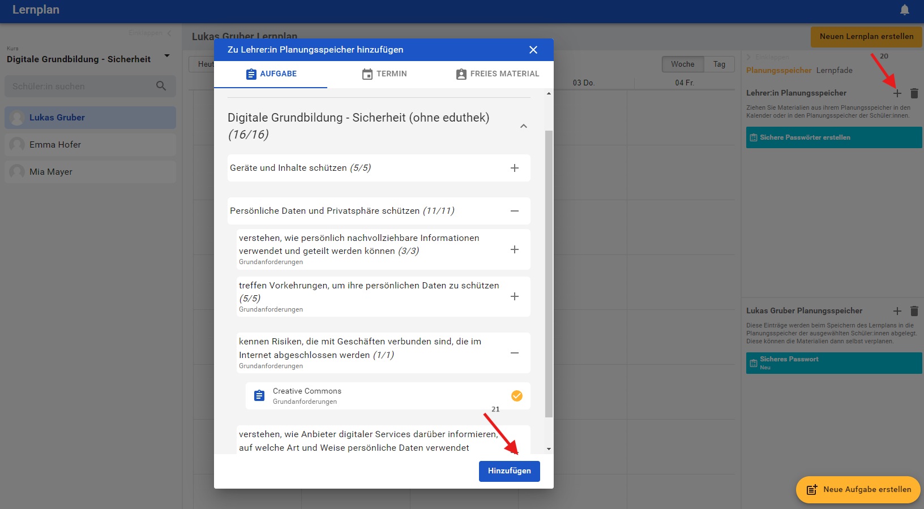Image resolution: width=924 pixels, height=509 pixels.
Task: Click the dialog scrollbar thumb
Action: [x=549, y=274]
